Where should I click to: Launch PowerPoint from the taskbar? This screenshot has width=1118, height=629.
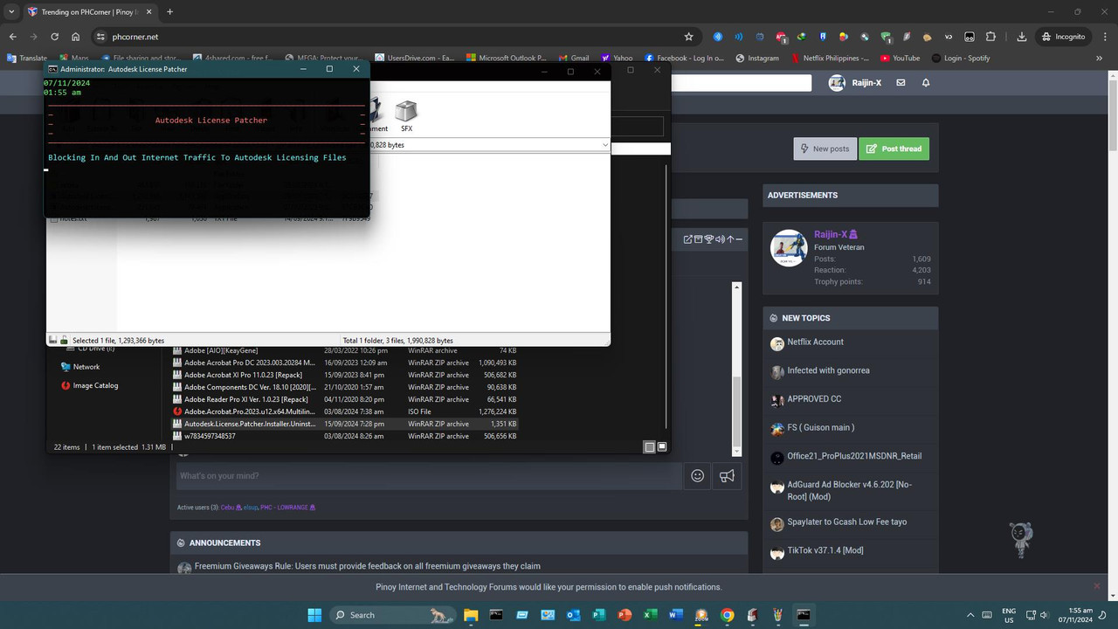(x=625, y=615)
